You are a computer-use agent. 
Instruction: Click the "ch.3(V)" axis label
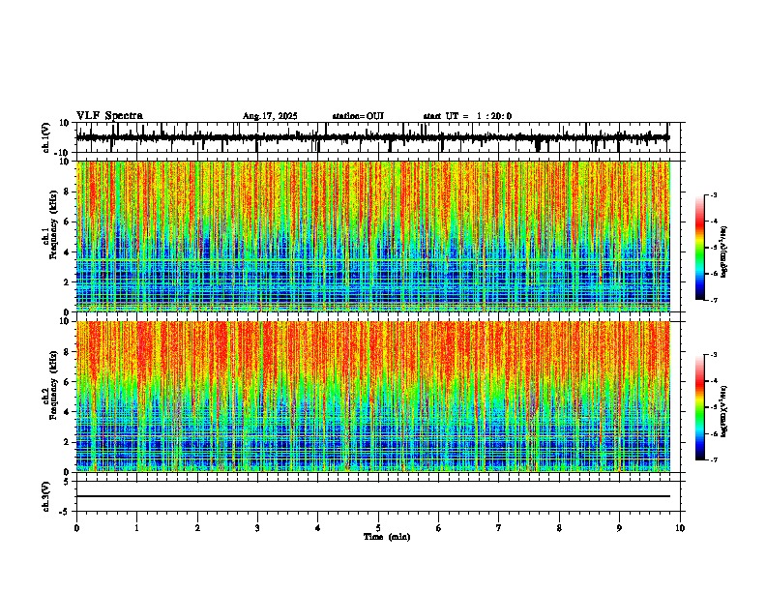(46, 496)
